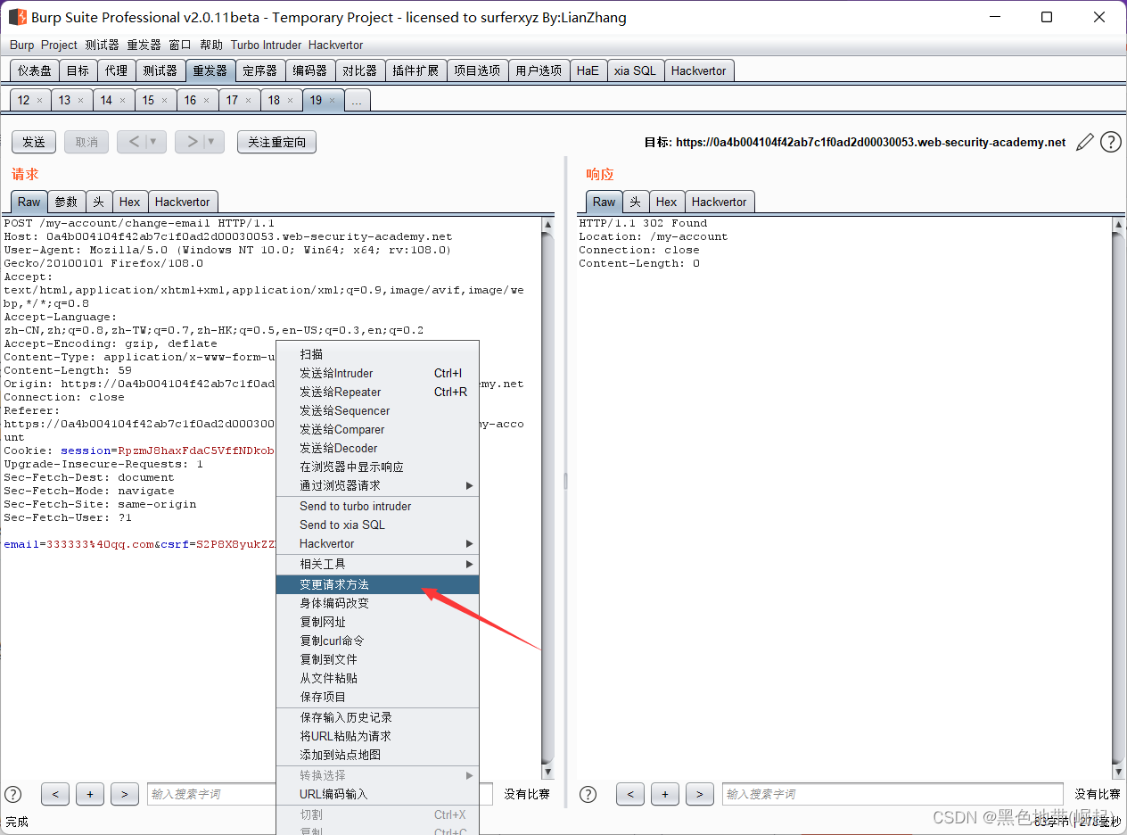Focus the response search input field
Screen dimensions: 1127x835
tap(893, 794)
